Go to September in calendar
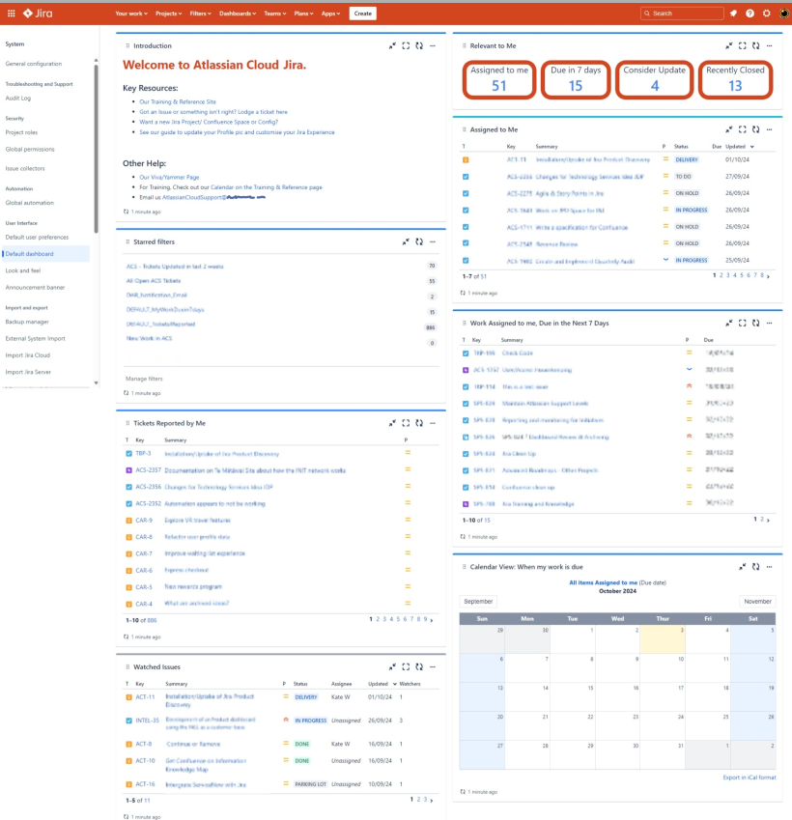 478,602
